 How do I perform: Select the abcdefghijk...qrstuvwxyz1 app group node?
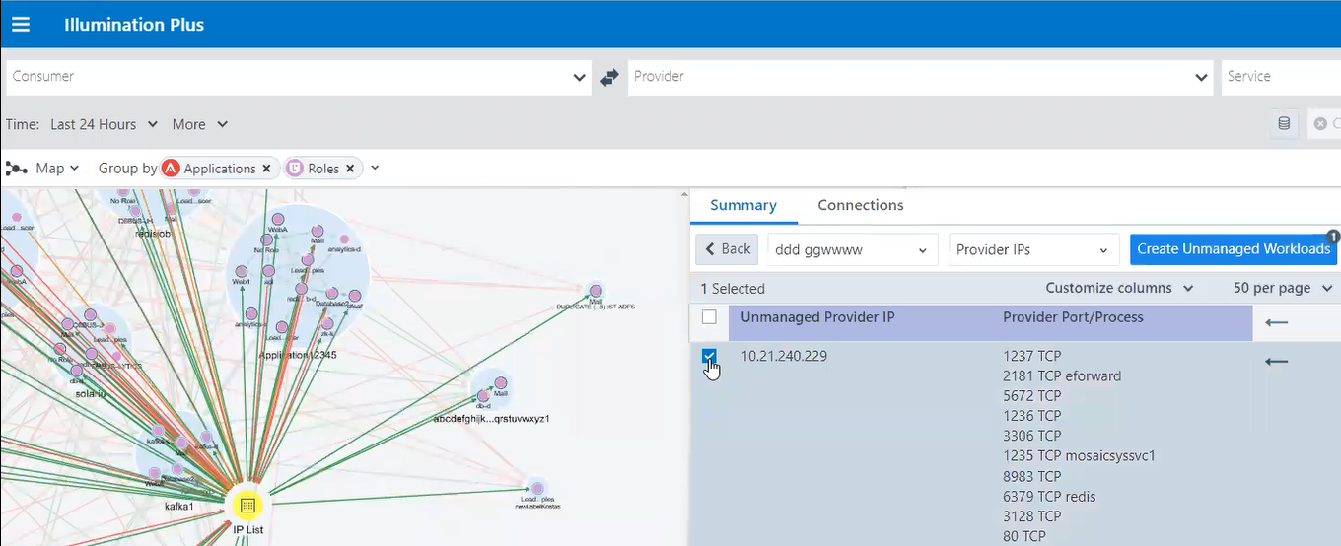coord(490,389)
